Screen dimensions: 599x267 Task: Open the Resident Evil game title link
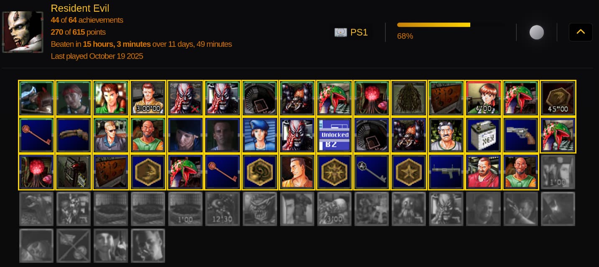click(80, 8)
